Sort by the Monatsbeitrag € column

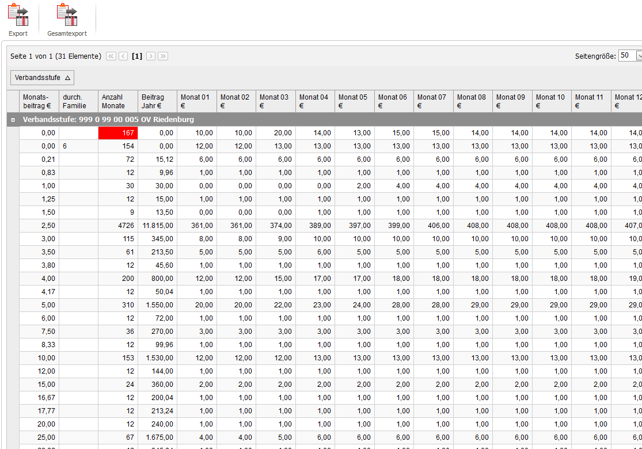[39, 101]
